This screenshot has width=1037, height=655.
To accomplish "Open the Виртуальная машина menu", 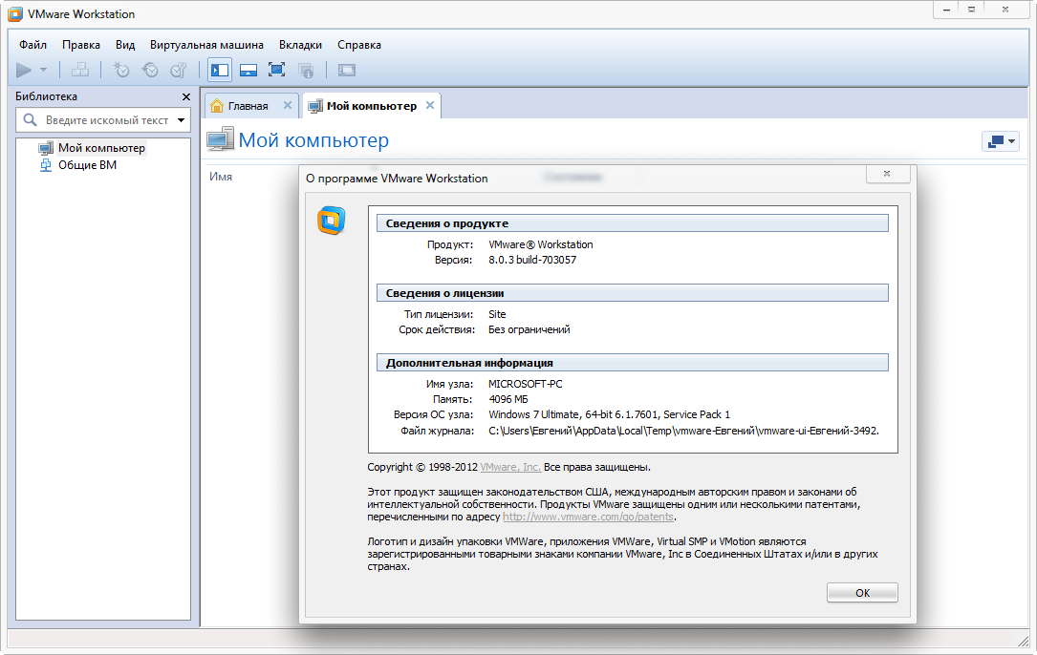I will [206, 45].
